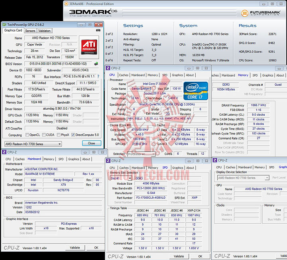Switch to the Validation tab in GPU-Z
287x260 pixels.
44,31
